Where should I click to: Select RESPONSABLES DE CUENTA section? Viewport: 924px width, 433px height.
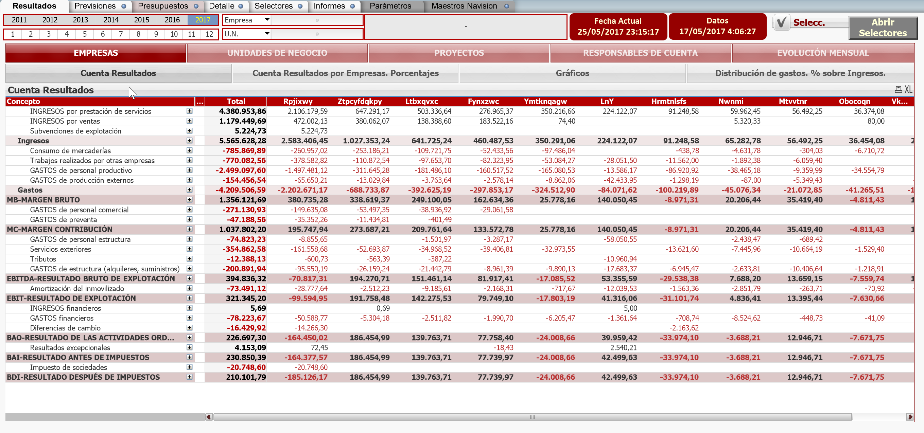tap(640, 53)
